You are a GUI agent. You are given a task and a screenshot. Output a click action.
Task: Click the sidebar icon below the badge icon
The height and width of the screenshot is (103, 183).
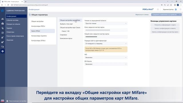pos(3,28)
